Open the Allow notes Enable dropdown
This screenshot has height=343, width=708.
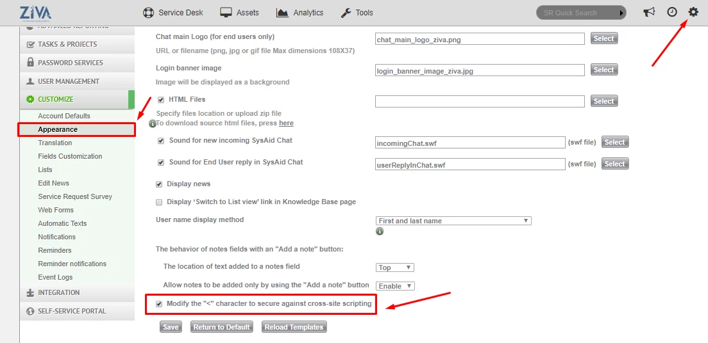click(395, 286)
